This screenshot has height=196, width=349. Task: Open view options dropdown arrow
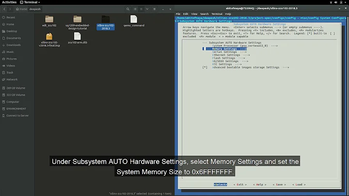[x=147, y=9]
